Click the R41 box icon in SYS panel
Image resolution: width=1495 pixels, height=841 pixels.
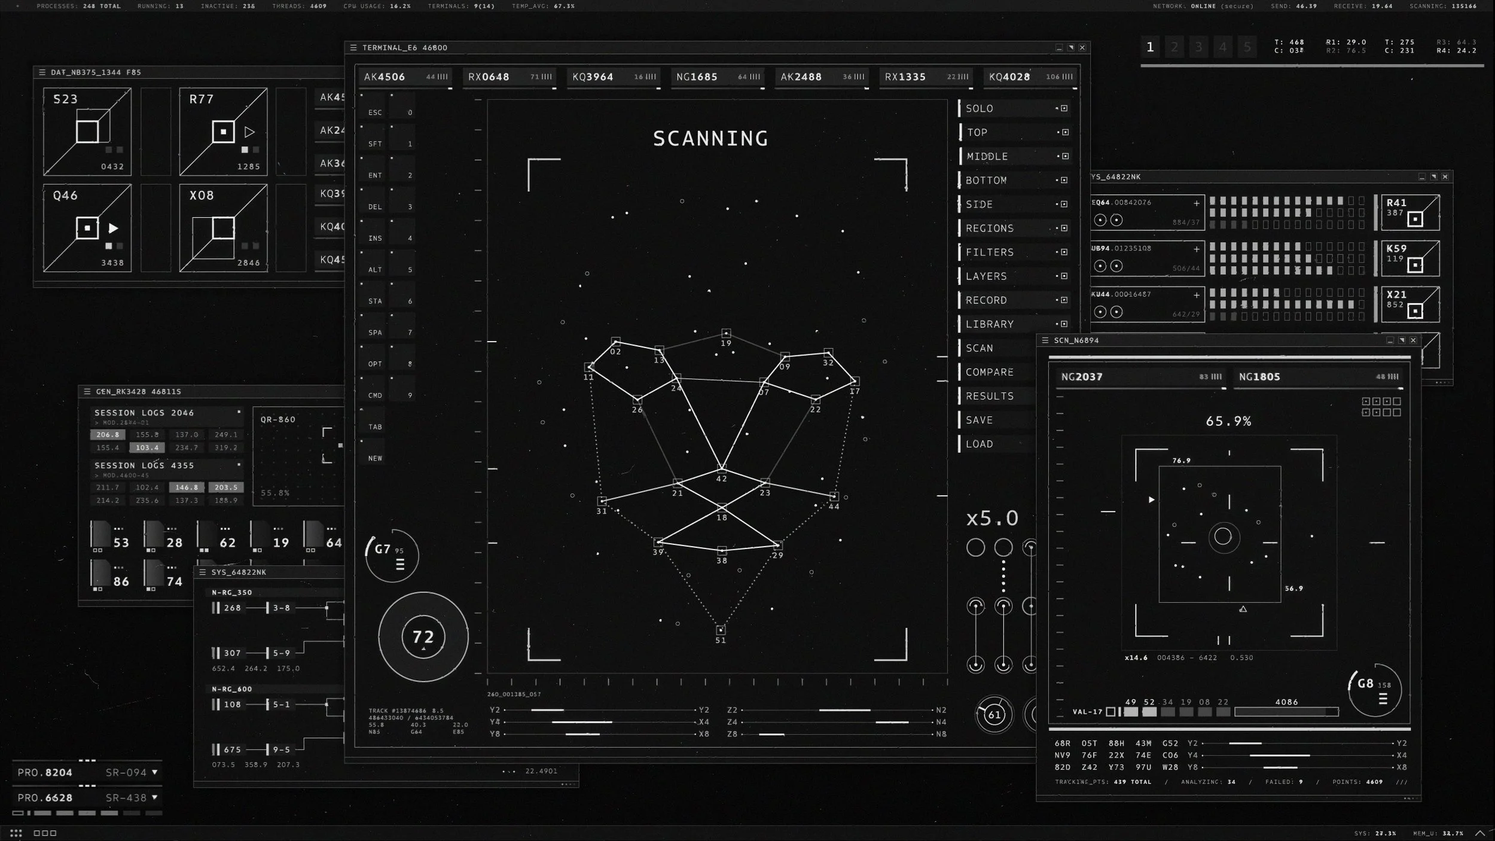coord(1415,220)
